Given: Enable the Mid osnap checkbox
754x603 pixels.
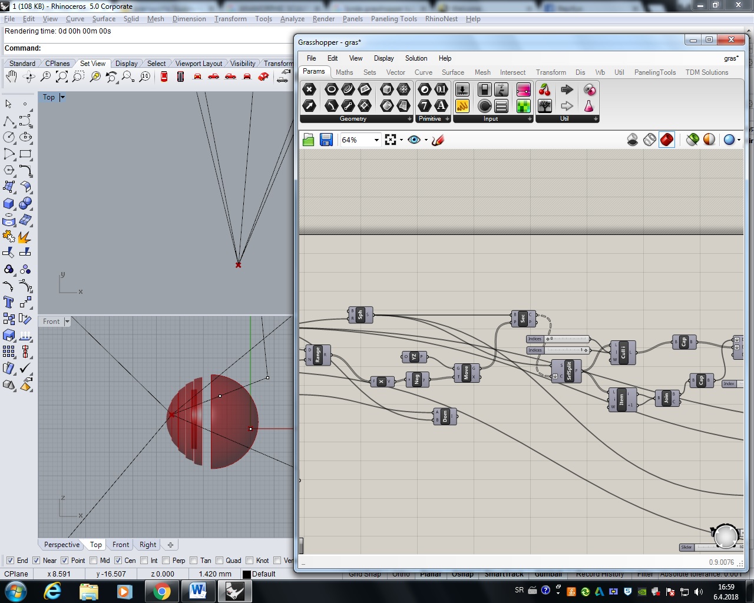Looking at the screenshot, I should point(93,561).
